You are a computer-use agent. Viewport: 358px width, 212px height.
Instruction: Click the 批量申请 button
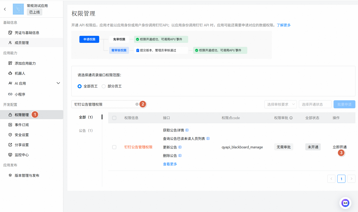tap(344, 104)
